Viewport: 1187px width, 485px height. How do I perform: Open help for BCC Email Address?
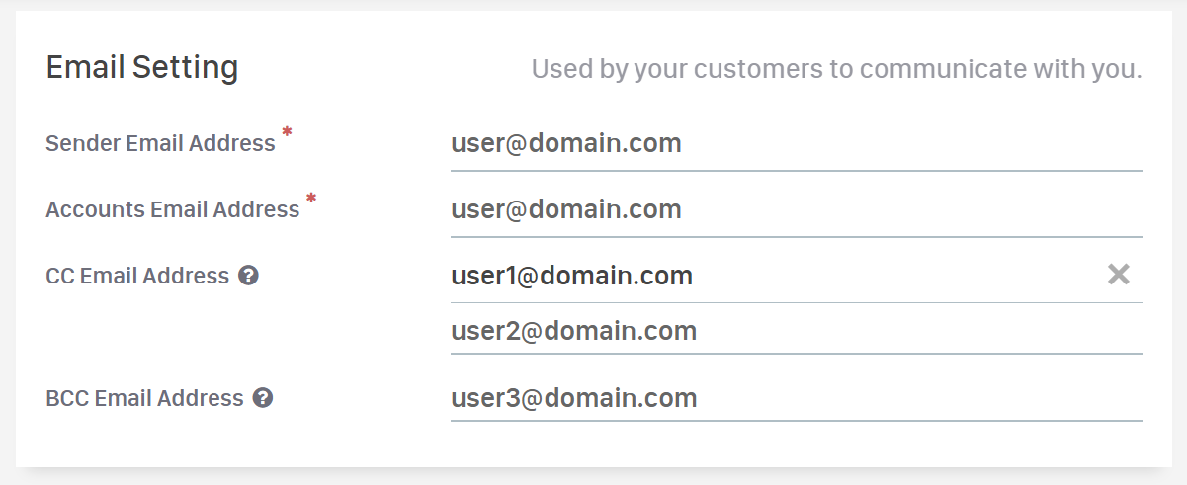click(263, 398)
